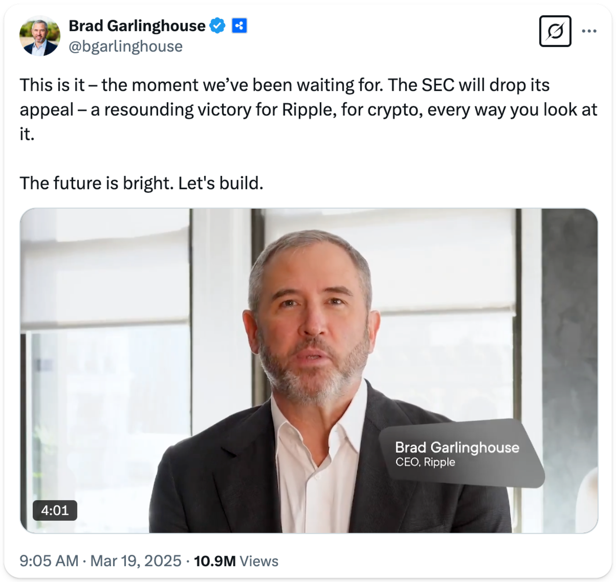This screenshot has height=582, width=616.
Task: Open the three-dot more options menu
Action: pyautogui.click(x=589, y=31)
